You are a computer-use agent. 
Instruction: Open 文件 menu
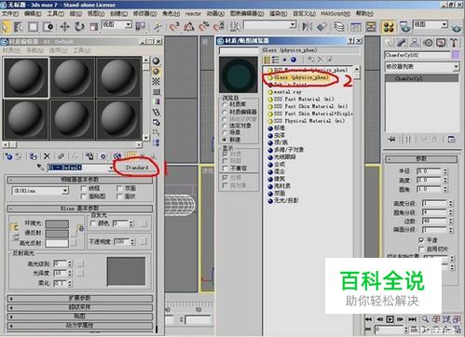pyautogui.click(x=10, y=13)
